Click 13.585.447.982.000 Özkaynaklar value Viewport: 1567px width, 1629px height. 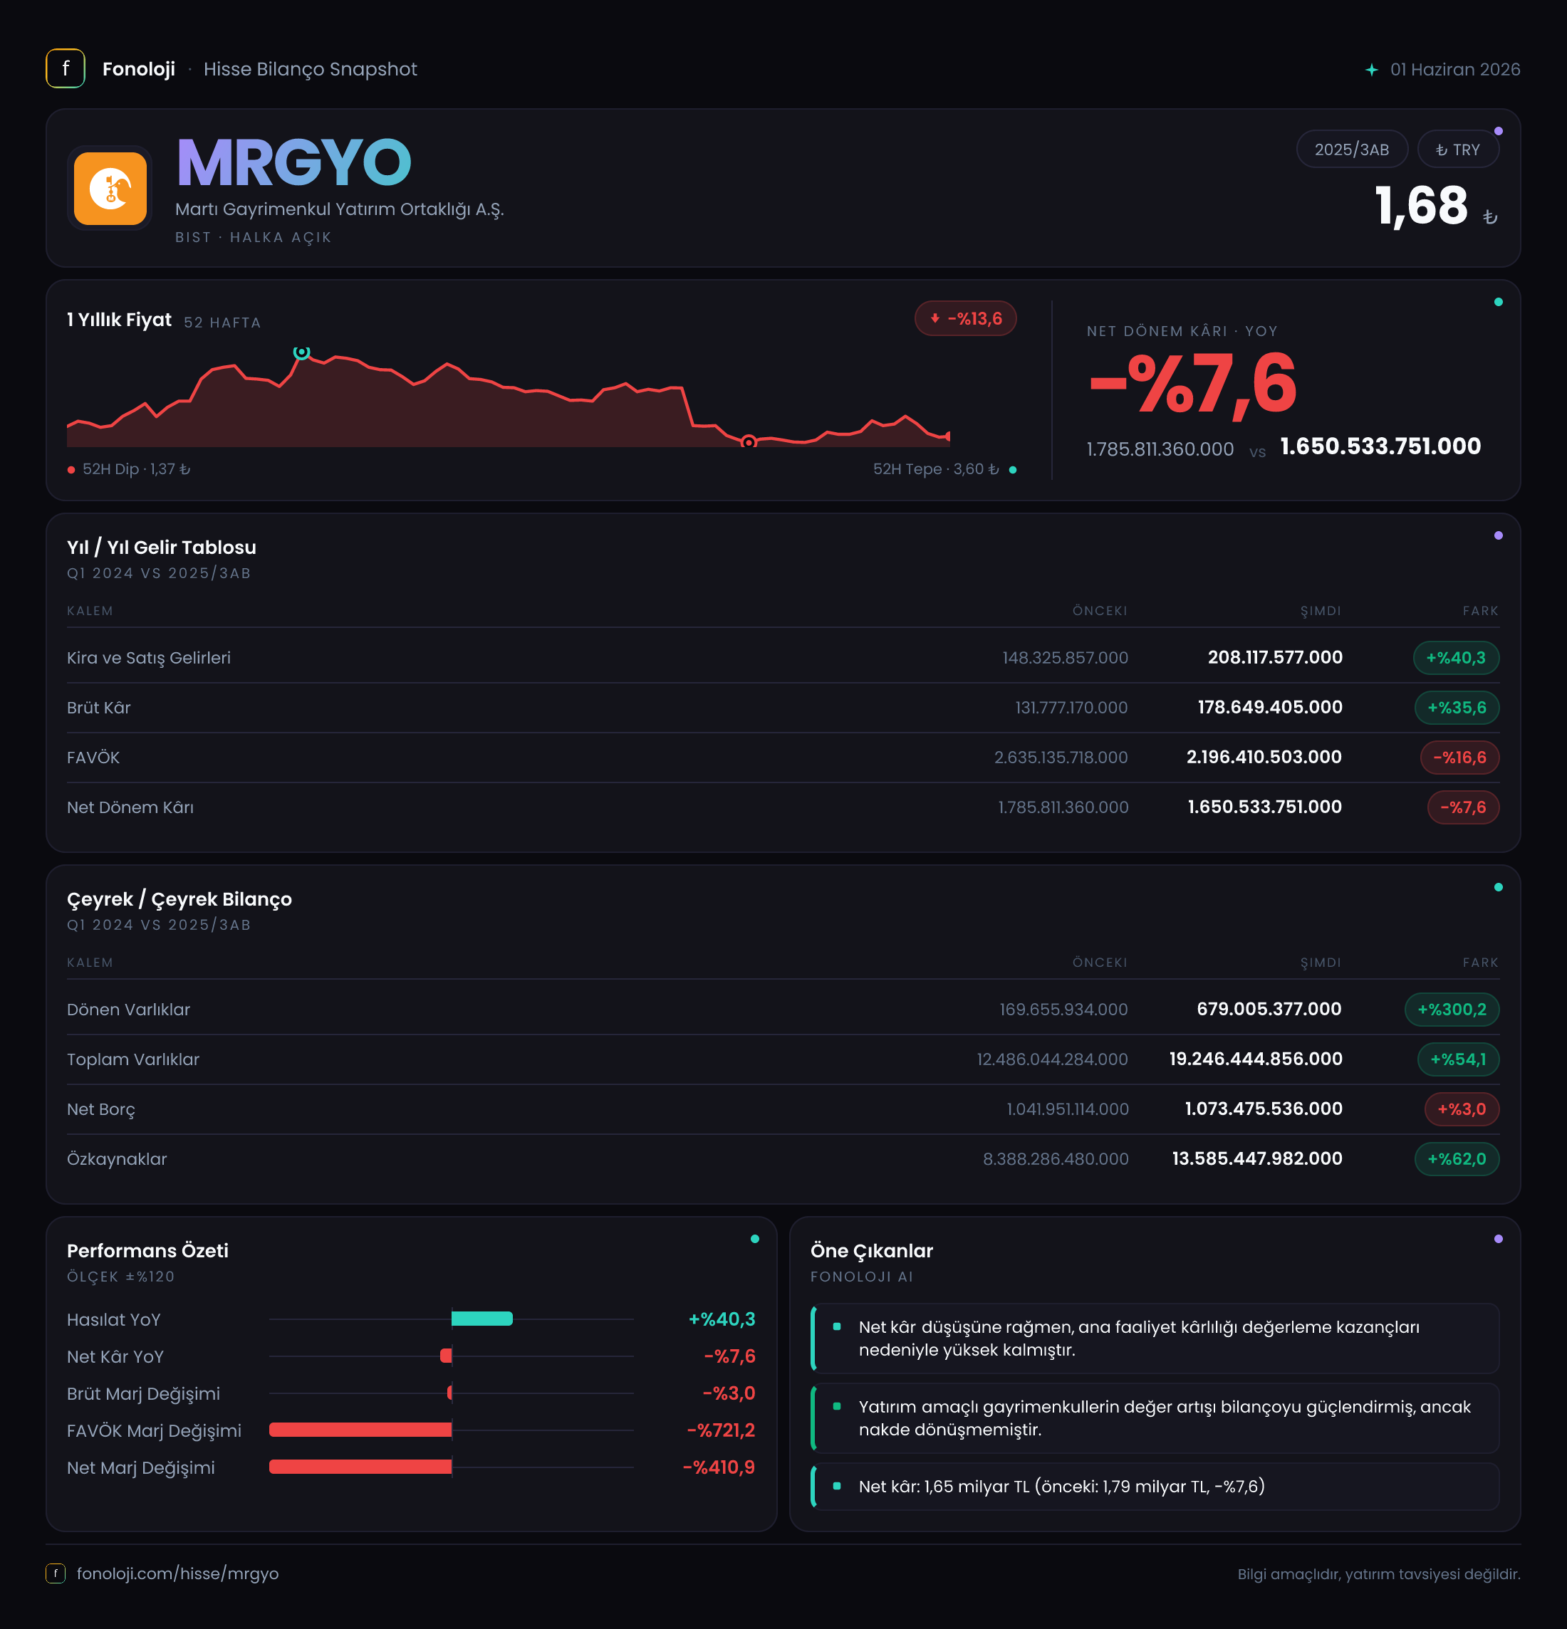pyautogui.click(x=1257, y=1158)
